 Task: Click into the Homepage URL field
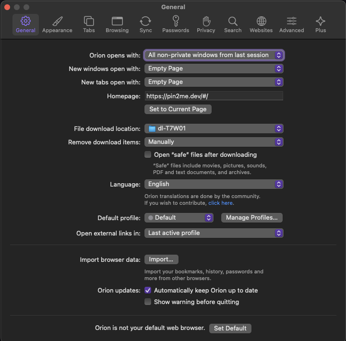click(214, 96)
